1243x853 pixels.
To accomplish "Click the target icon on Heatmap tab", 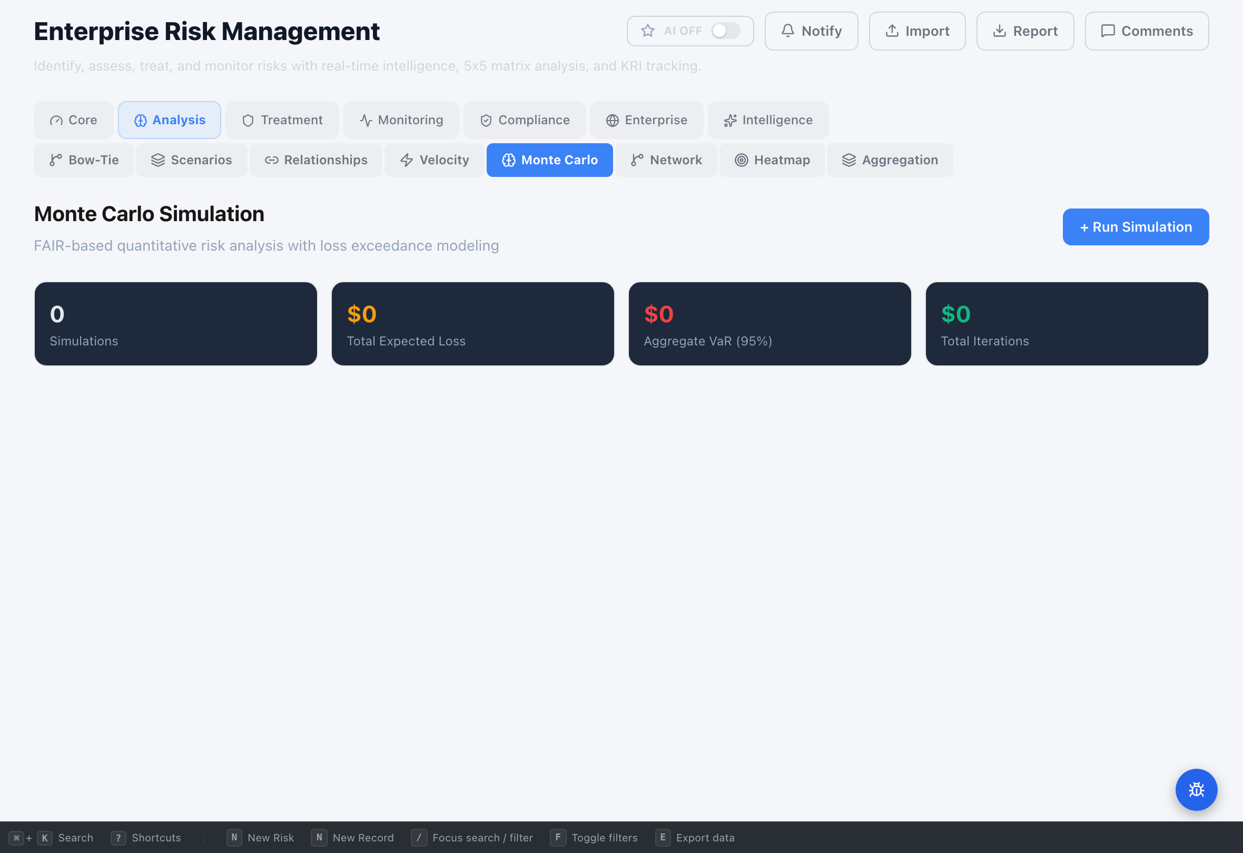I will [x=741, y=160].
